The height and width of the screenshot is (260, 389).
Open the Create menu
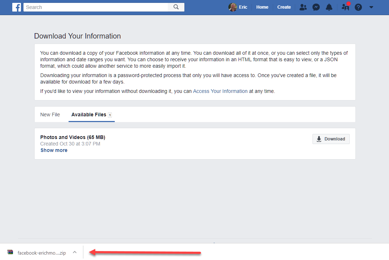click(x=284, y=7)
